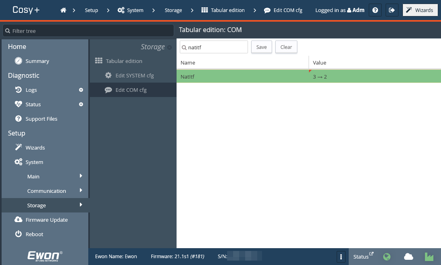
Task: Click Storage in the breadcrumb
Action: (173, 10)
